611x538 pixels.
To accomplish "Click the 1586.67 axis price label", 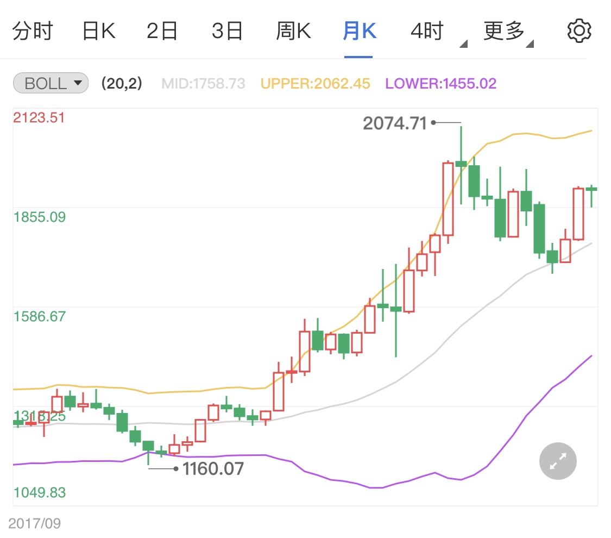I will pos(39,316).
